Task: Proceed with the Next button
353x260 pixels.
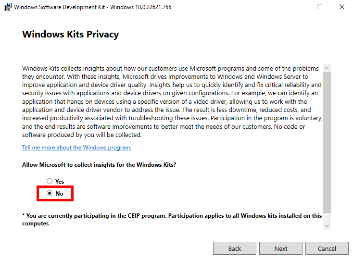Action: (281, 248)
